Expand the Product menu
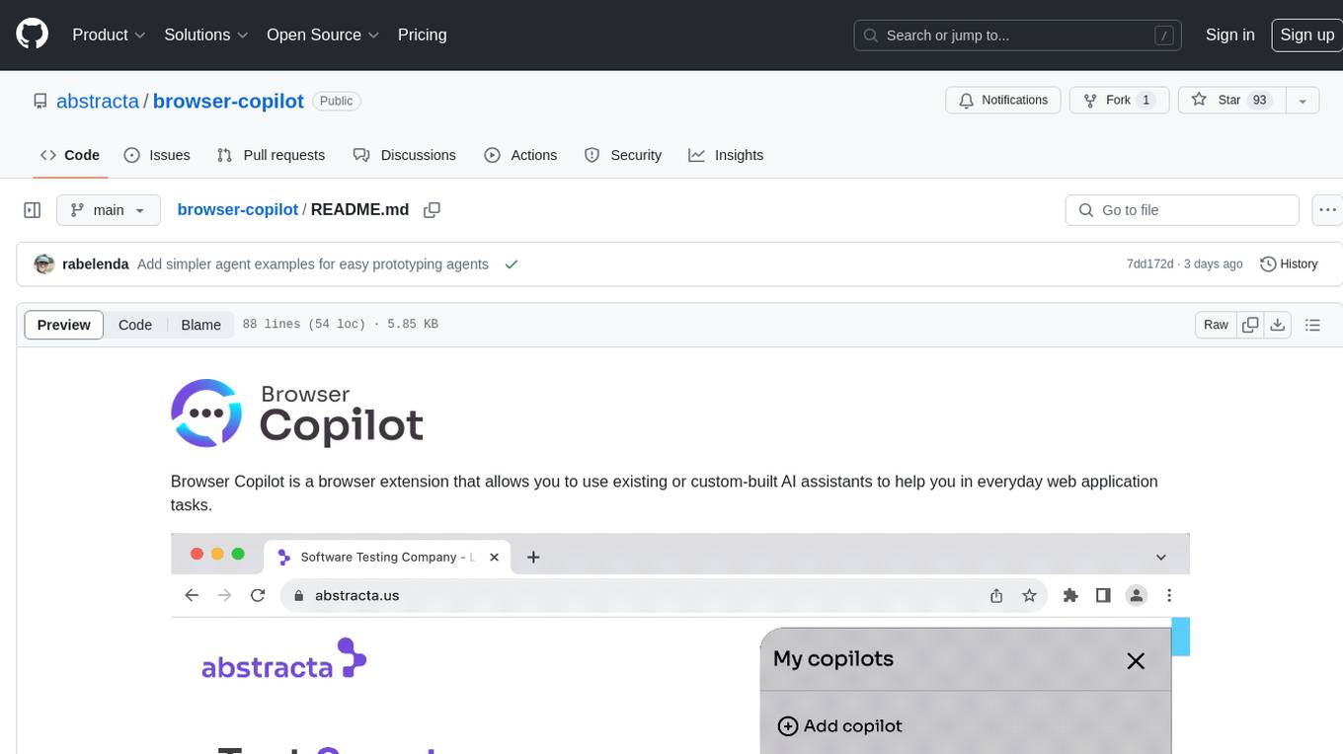This screenshot has width=1343, height=754. [109, 35]
